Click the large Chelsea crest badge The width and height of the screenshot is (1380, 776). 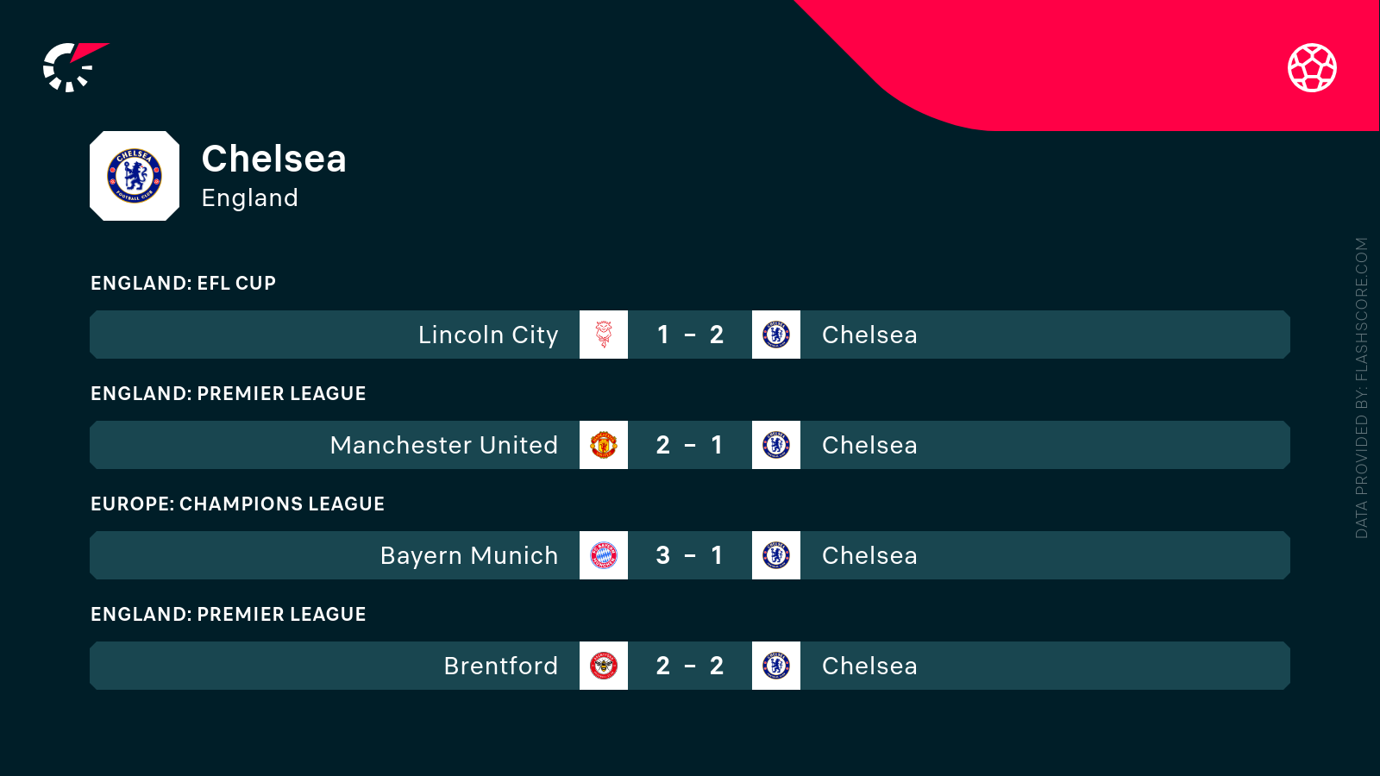[135, 176]
